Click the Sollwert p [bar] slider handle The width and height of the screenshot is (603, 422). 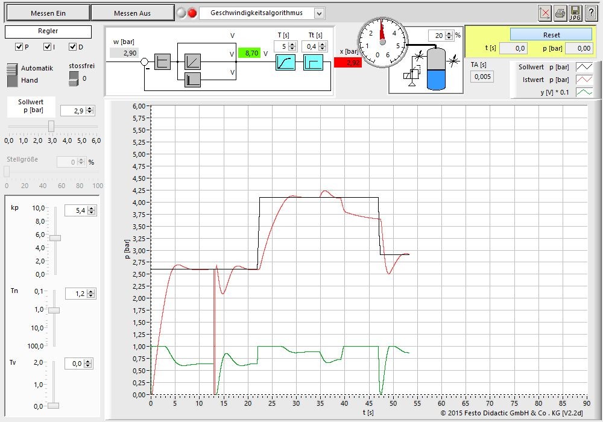(51, 125)
